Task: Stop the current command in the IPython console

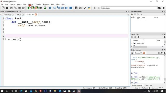Action: point(158,53)
